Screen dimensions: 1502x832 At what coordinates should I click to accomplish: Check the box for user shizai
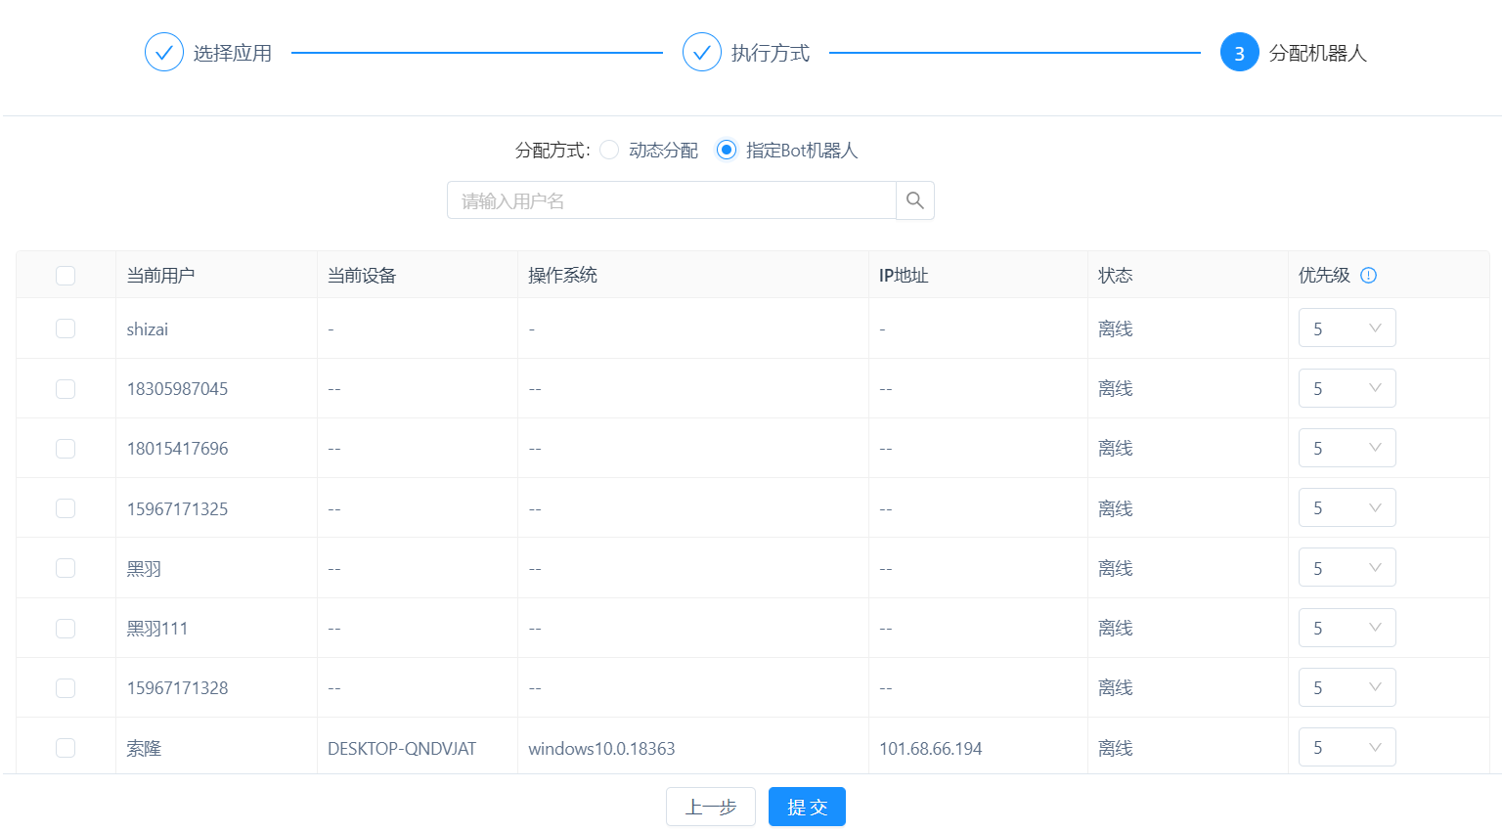[x=66, y=328]
